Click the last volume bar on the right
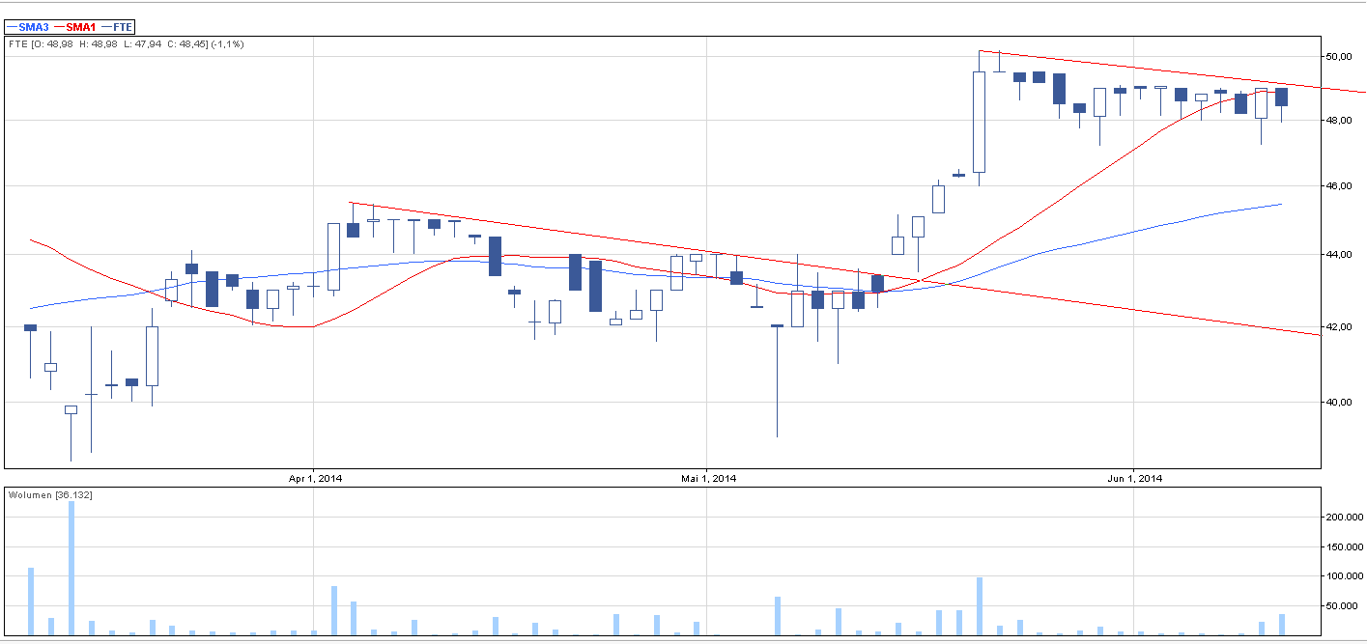This screenshot has width=1367, height=644. click(1282, 625)
